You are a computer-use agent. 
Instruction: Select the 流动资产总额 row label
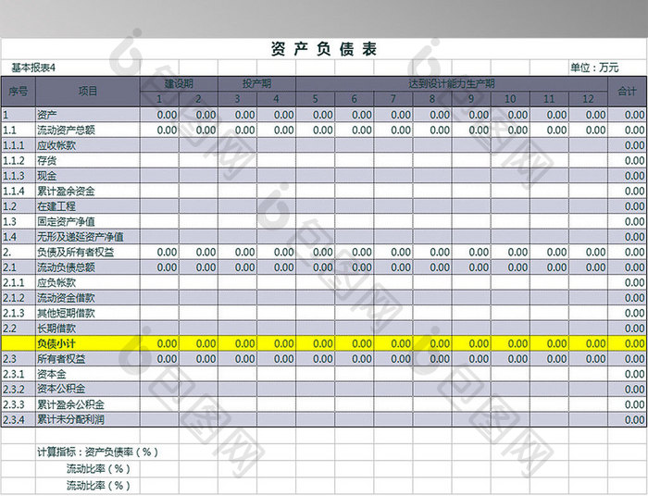tap(66, 130)
